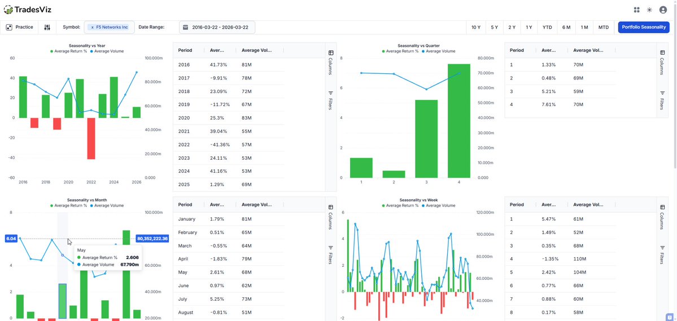Select the 6 M range tab
This screenshot has width=677, height=321.
point(566,27)
